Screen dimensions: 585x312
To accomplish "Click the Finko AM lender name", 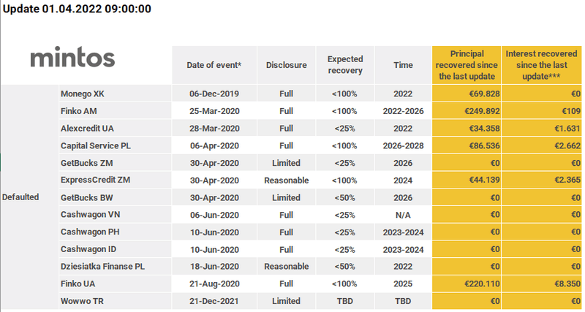I will click(78, 111).
